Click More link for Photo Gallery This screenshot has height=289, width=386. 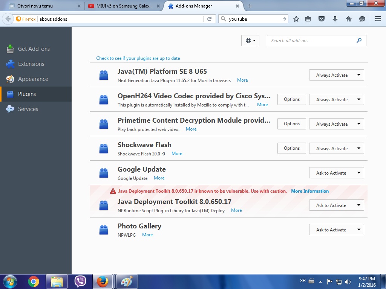click(x=147, y=235)
